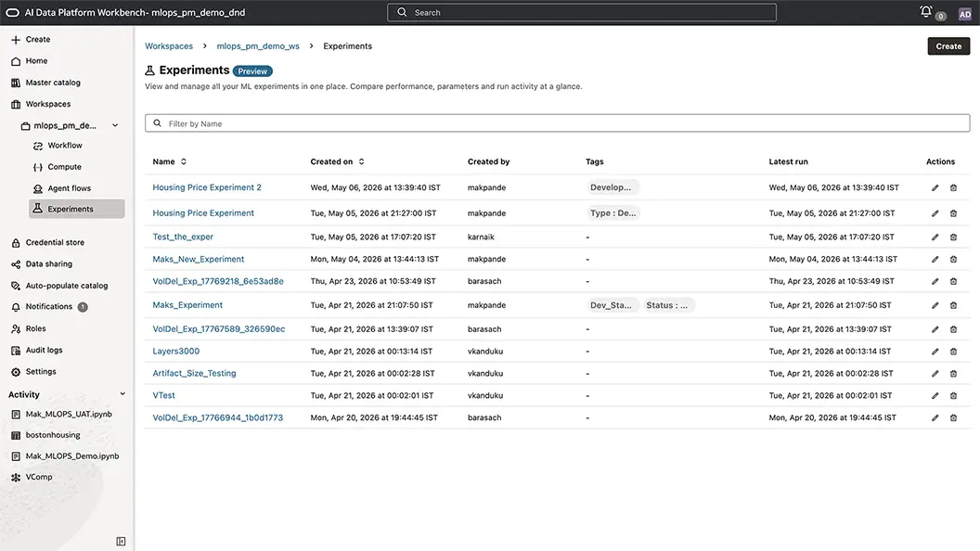
Task: Edit Maks_New_Experiment with pencil icon
Action: click(x=935, y=259)
